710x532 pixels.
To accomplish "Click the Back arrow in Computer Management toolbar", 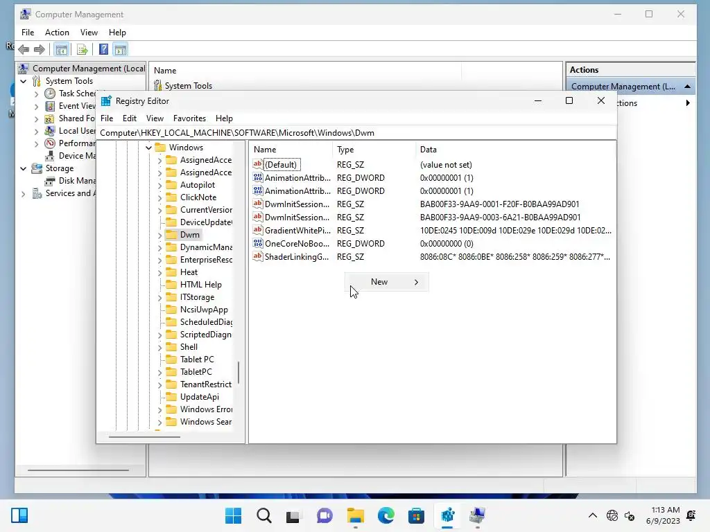I will click(x=24, y=49).
